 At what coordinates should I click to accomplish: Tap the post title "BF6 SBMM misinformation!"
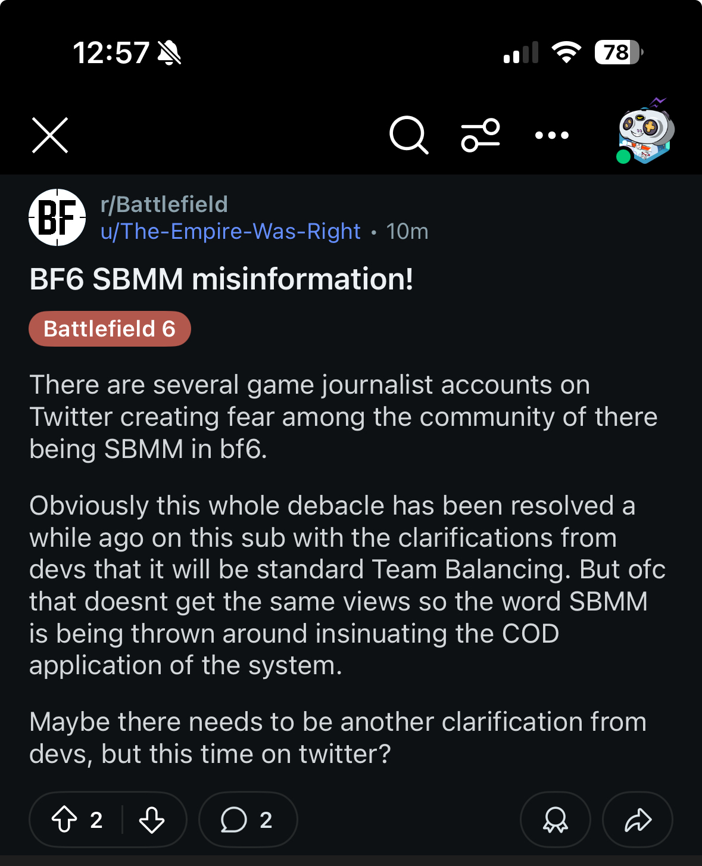(x=221, y=279)
